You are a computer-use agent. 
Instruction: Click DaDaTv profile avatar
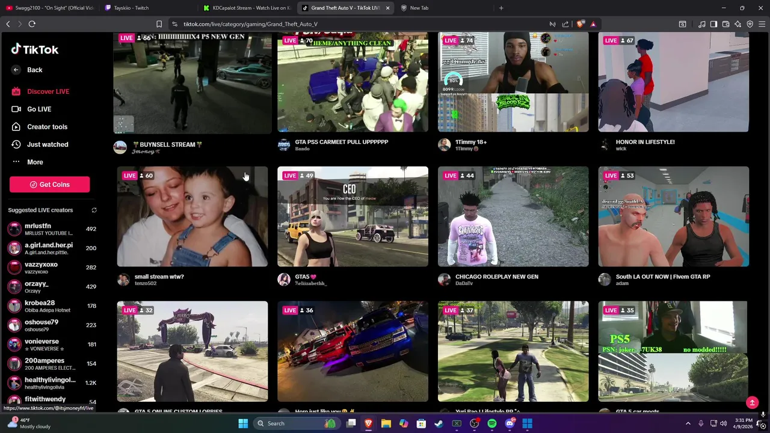(x=444, y=280)
